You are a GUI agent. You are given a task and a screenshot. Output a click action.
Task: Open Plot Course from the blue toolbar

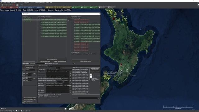[x=23, y=7]
